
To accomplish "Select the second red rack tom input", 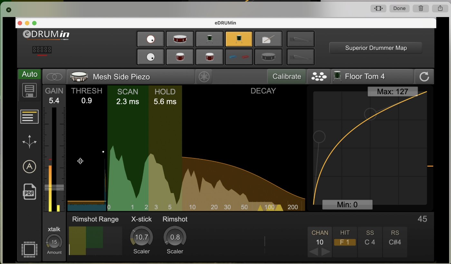I will 209,57.
